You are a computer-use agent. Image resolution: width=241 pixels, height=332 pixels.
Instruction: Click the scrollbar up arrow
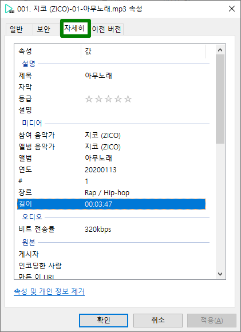[220, 50]
